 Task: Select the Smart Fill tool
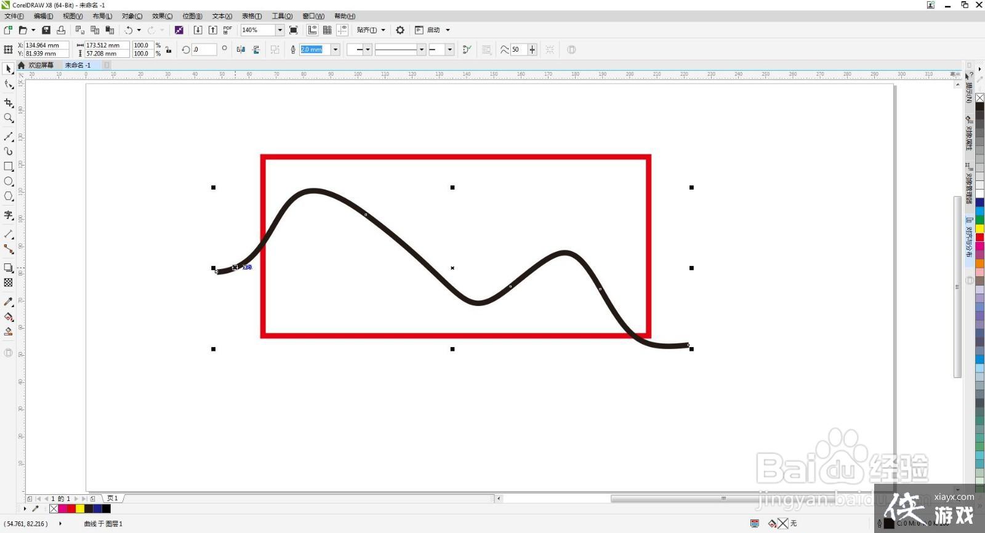coord(9,331)
